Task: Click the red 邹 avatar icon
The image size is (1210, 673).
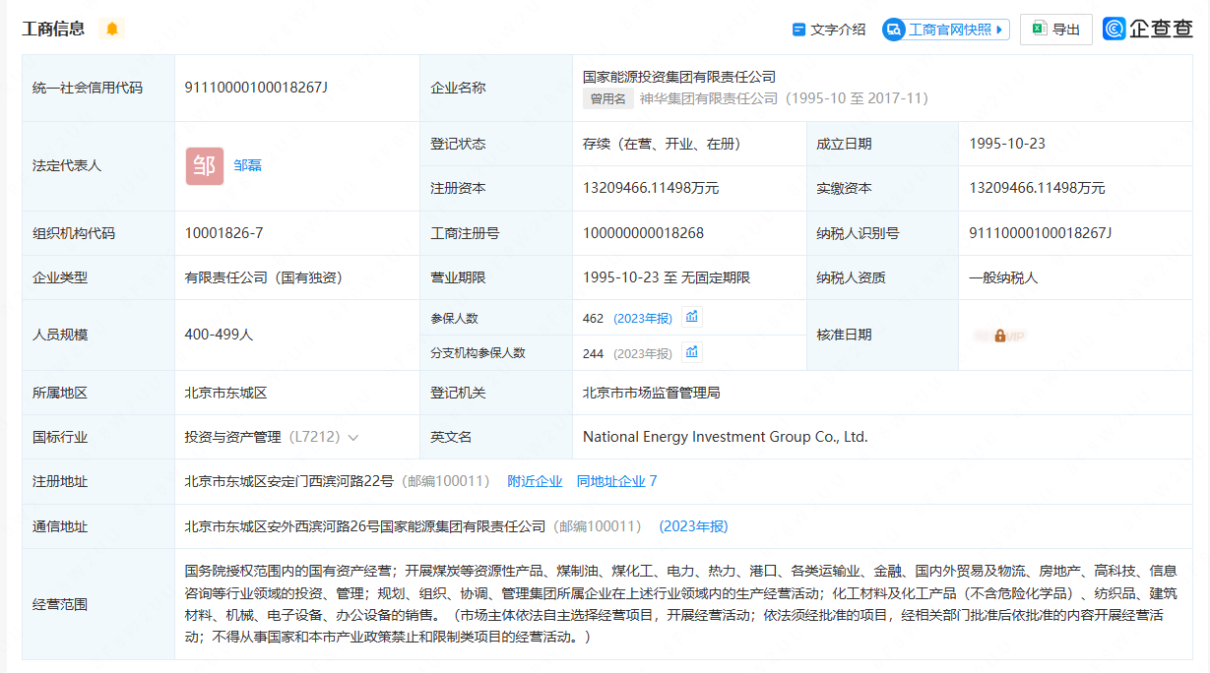Action: pyautogui.click(x=204, y=165)
